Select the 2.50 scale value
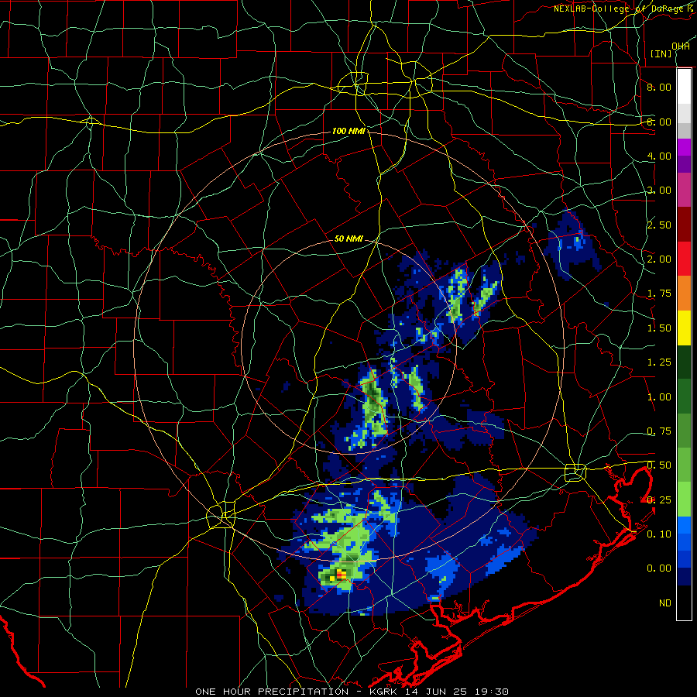The width and height of the screenshot is (697, 697). 659,225
